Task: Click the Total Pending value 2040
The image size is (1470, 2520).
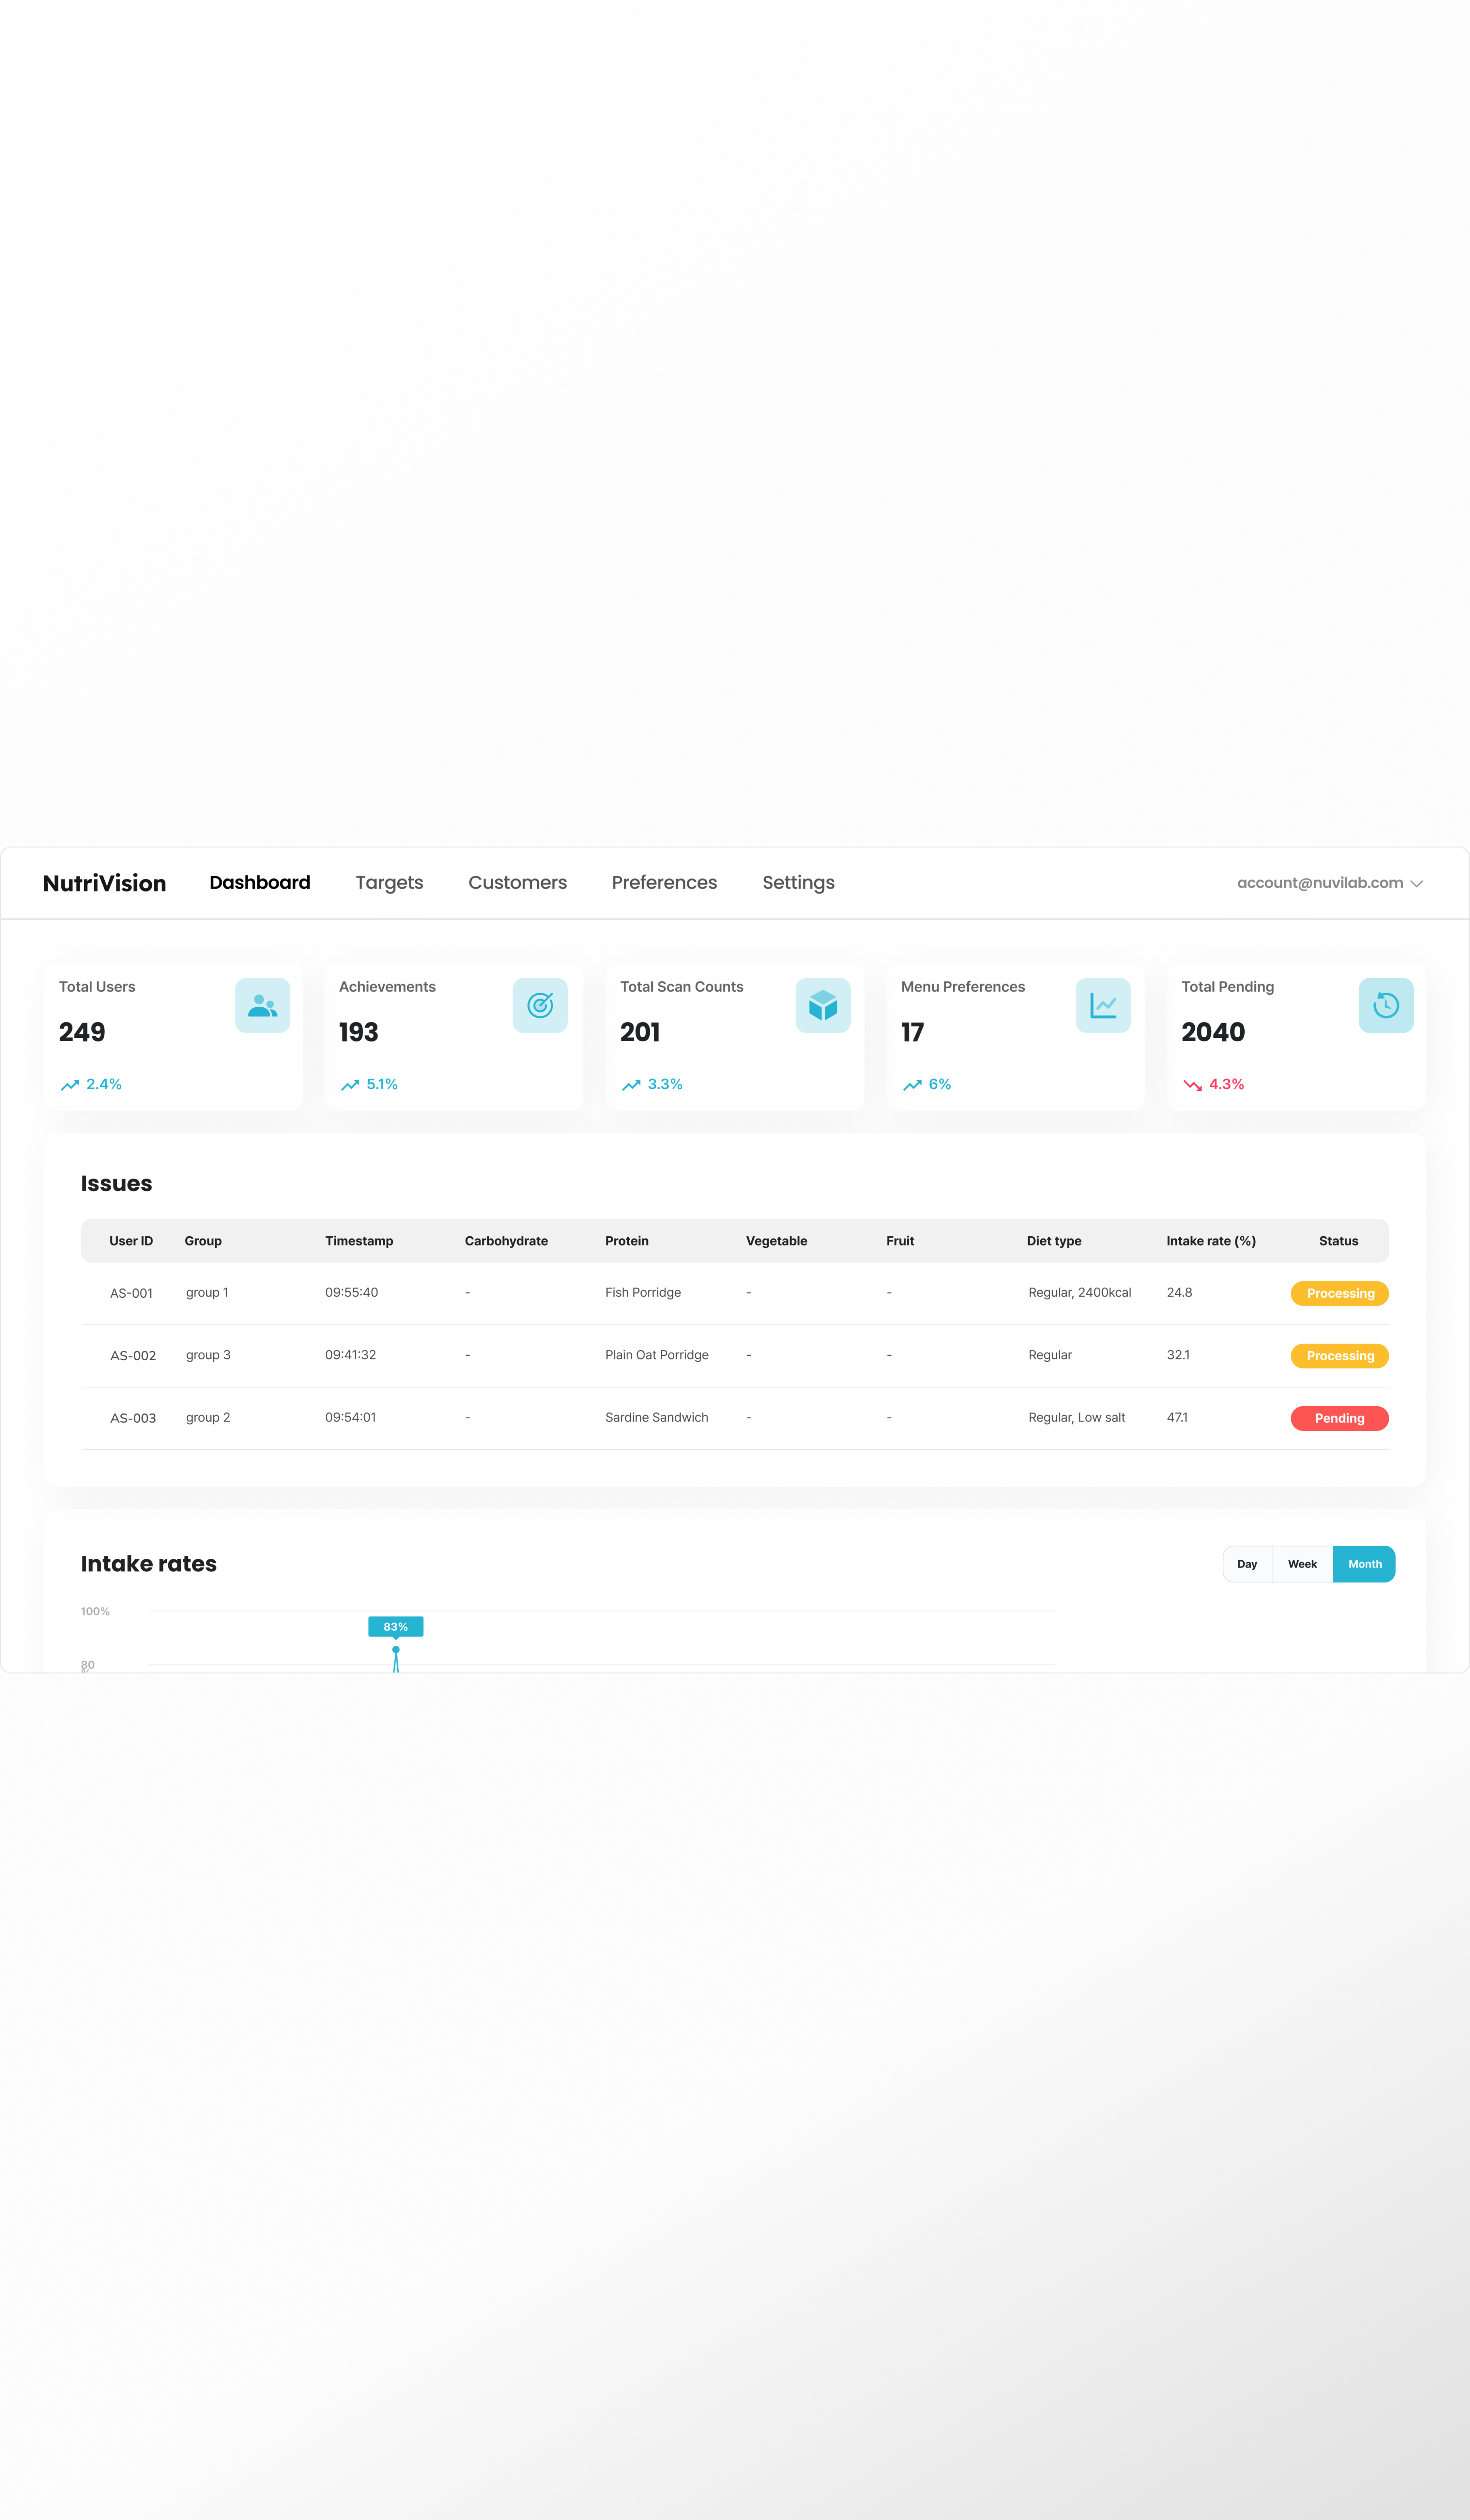Action: 1213,1032
